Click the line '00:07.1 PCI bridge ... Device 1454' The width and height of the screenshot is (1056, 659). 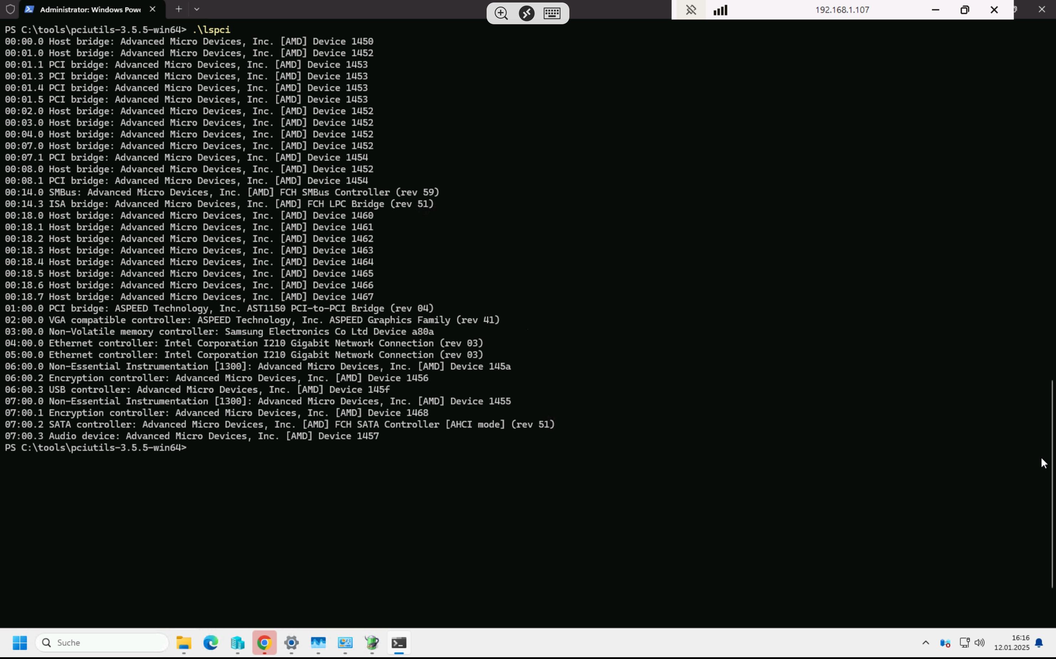pos(187,157)
